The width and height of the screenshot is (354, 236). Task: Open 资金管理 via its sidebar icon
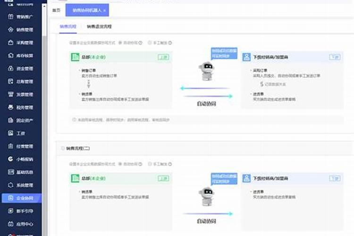click(x=10, y=68)
